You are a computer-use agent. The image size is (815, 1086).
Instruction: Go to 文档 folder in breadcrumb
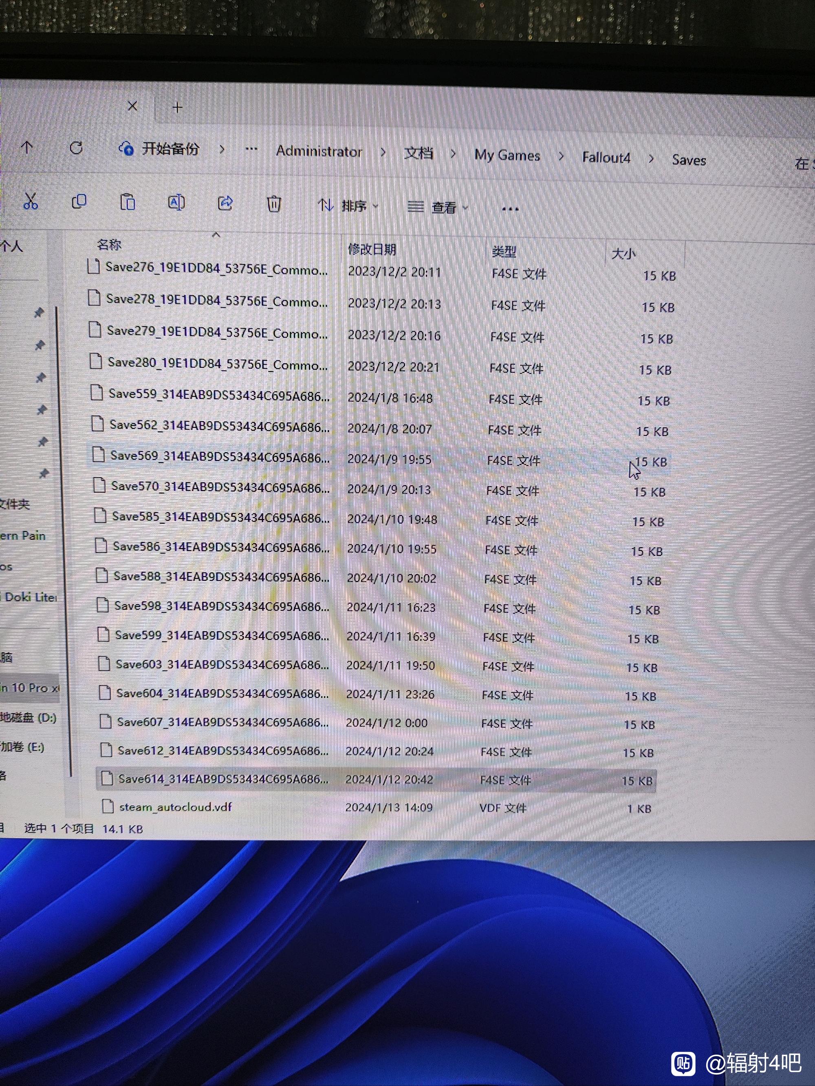(419, 153)
